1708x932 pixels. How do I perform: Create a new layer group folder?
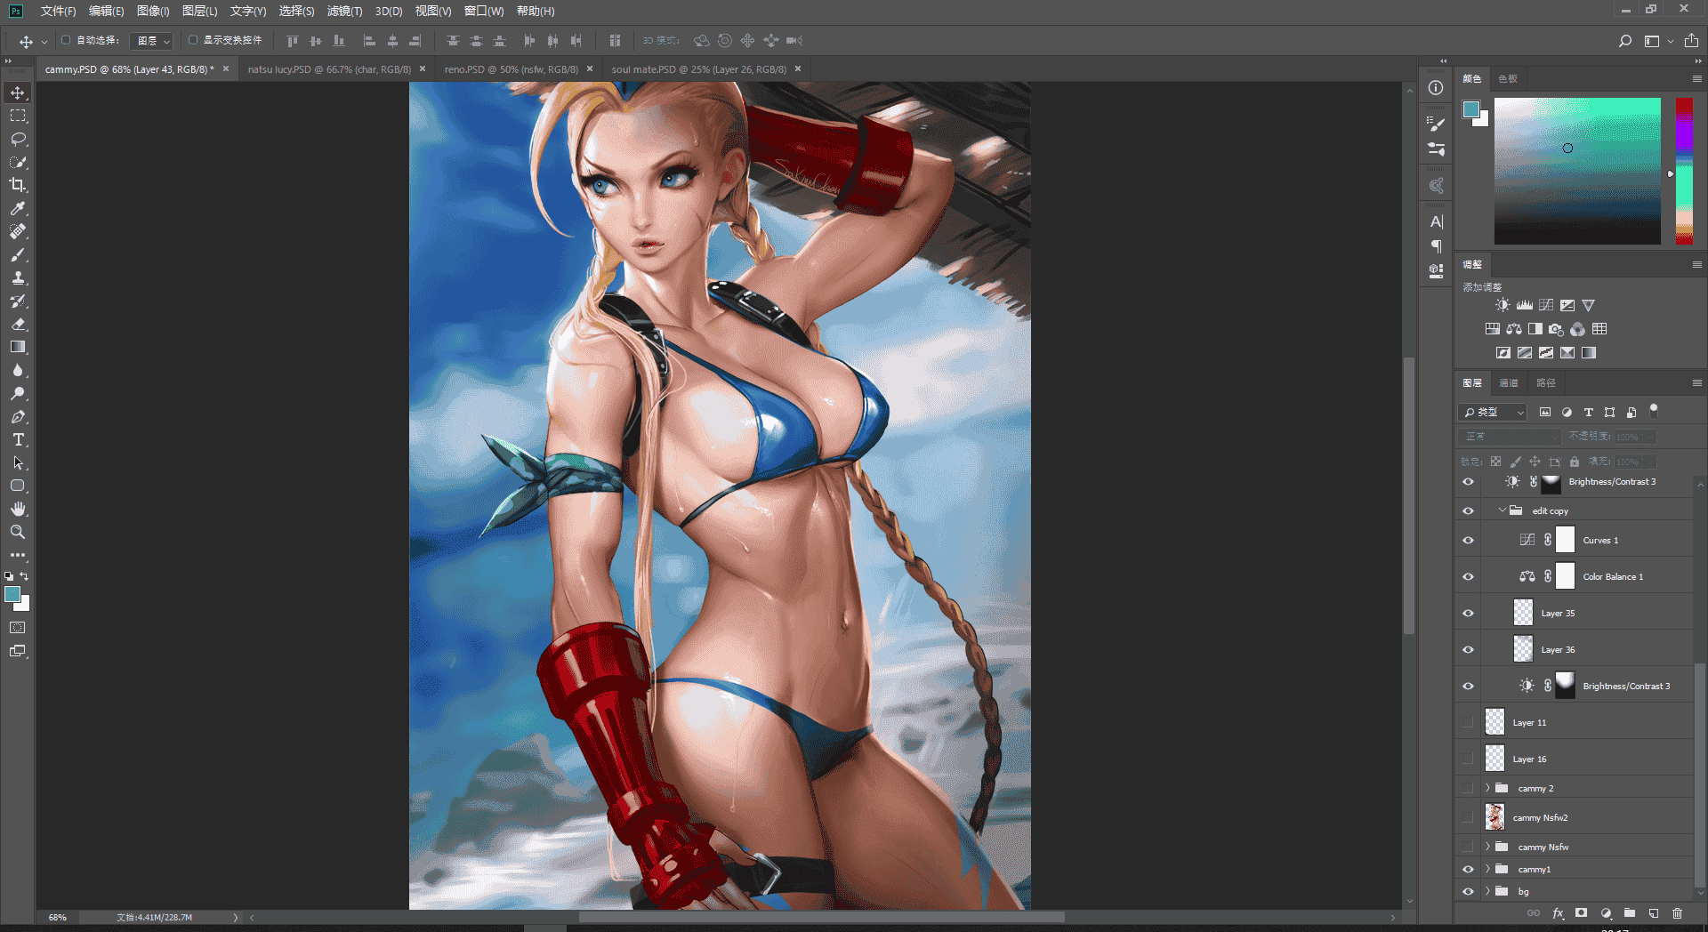coord(1630,913)
